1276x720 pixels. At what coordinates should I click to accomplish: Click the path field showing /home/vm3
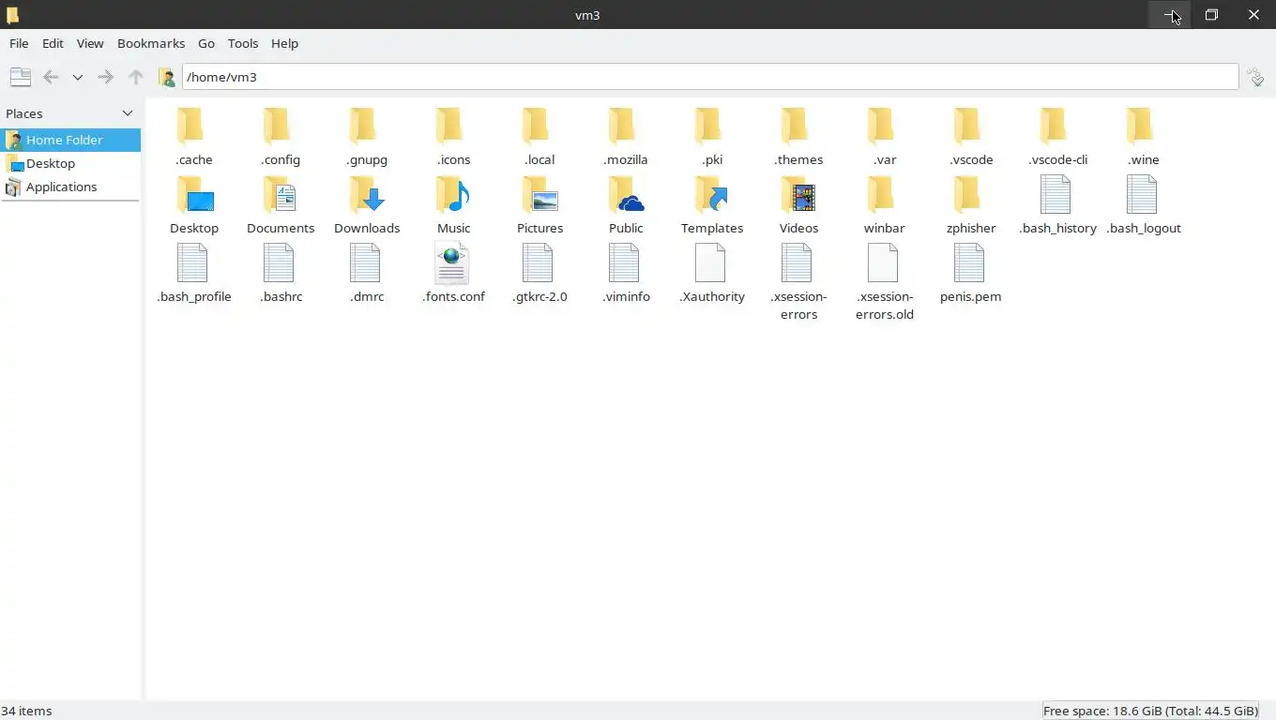click(710, 77)
